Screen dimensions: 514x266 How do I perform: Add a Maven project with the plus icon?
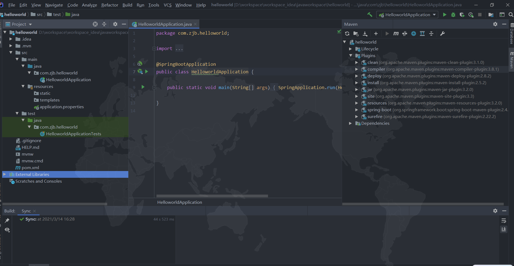click(x=376, y=34)
